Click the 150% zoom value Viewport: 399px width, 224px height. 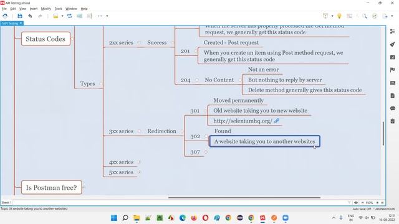[x=369, y=203]
